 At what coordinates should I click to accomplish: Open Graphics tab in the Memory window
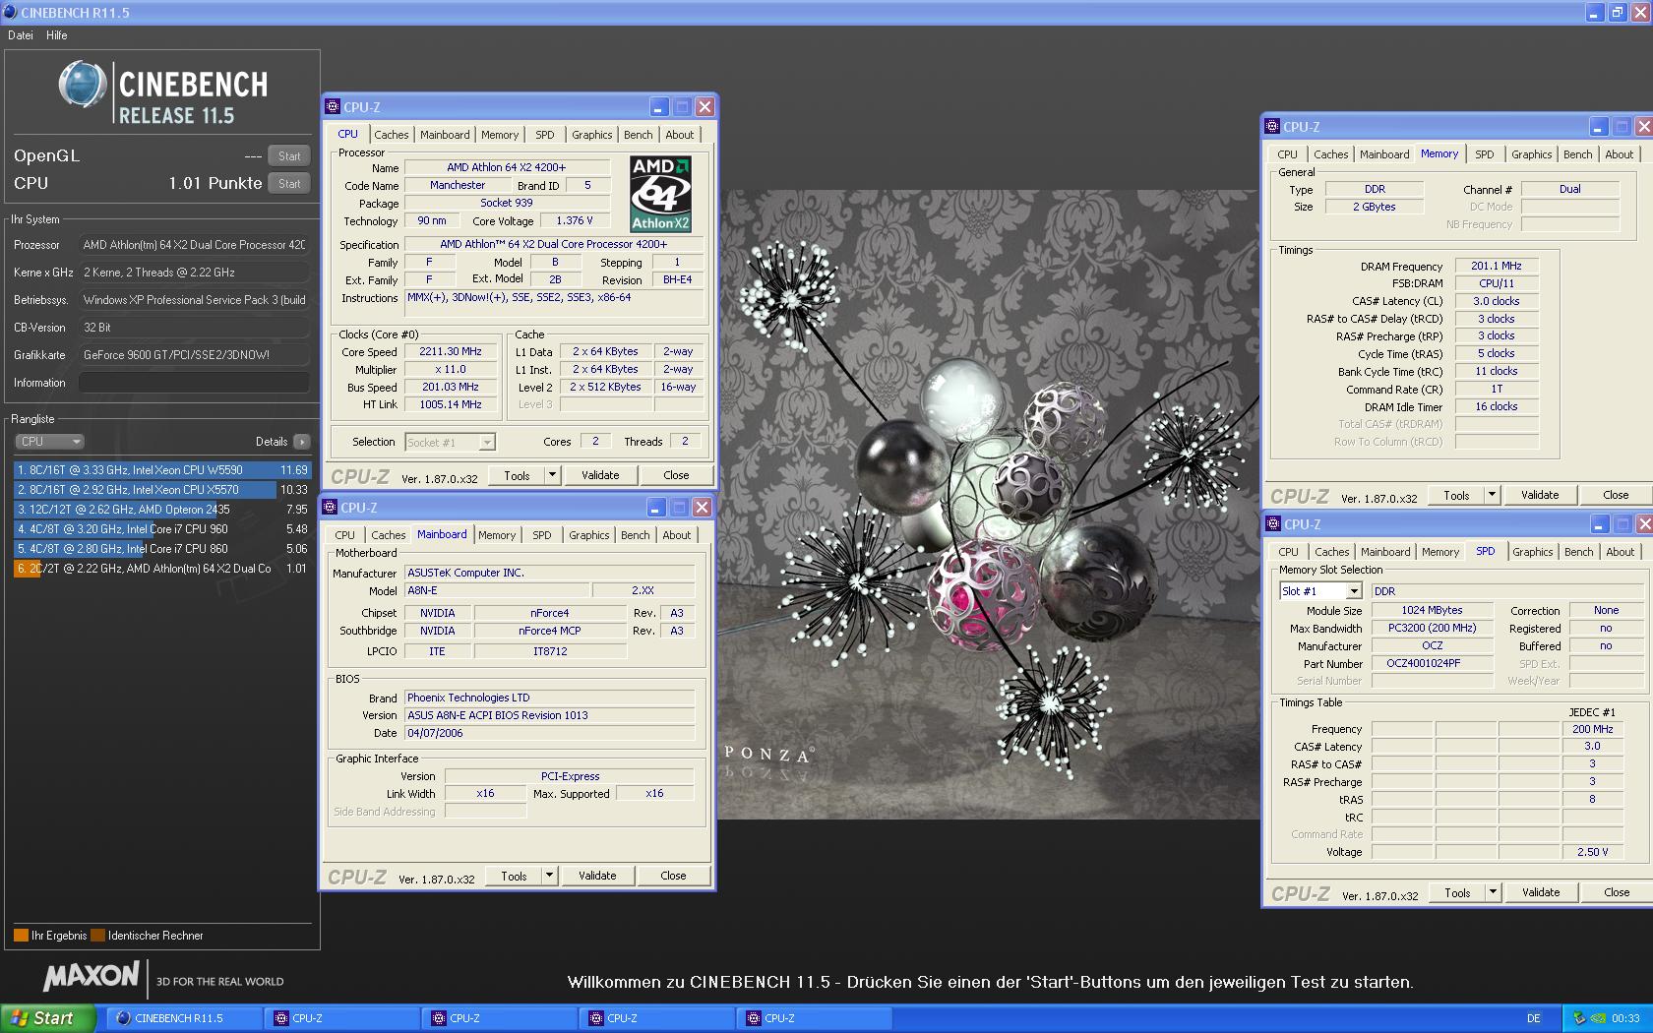(x=1531, y=154)
